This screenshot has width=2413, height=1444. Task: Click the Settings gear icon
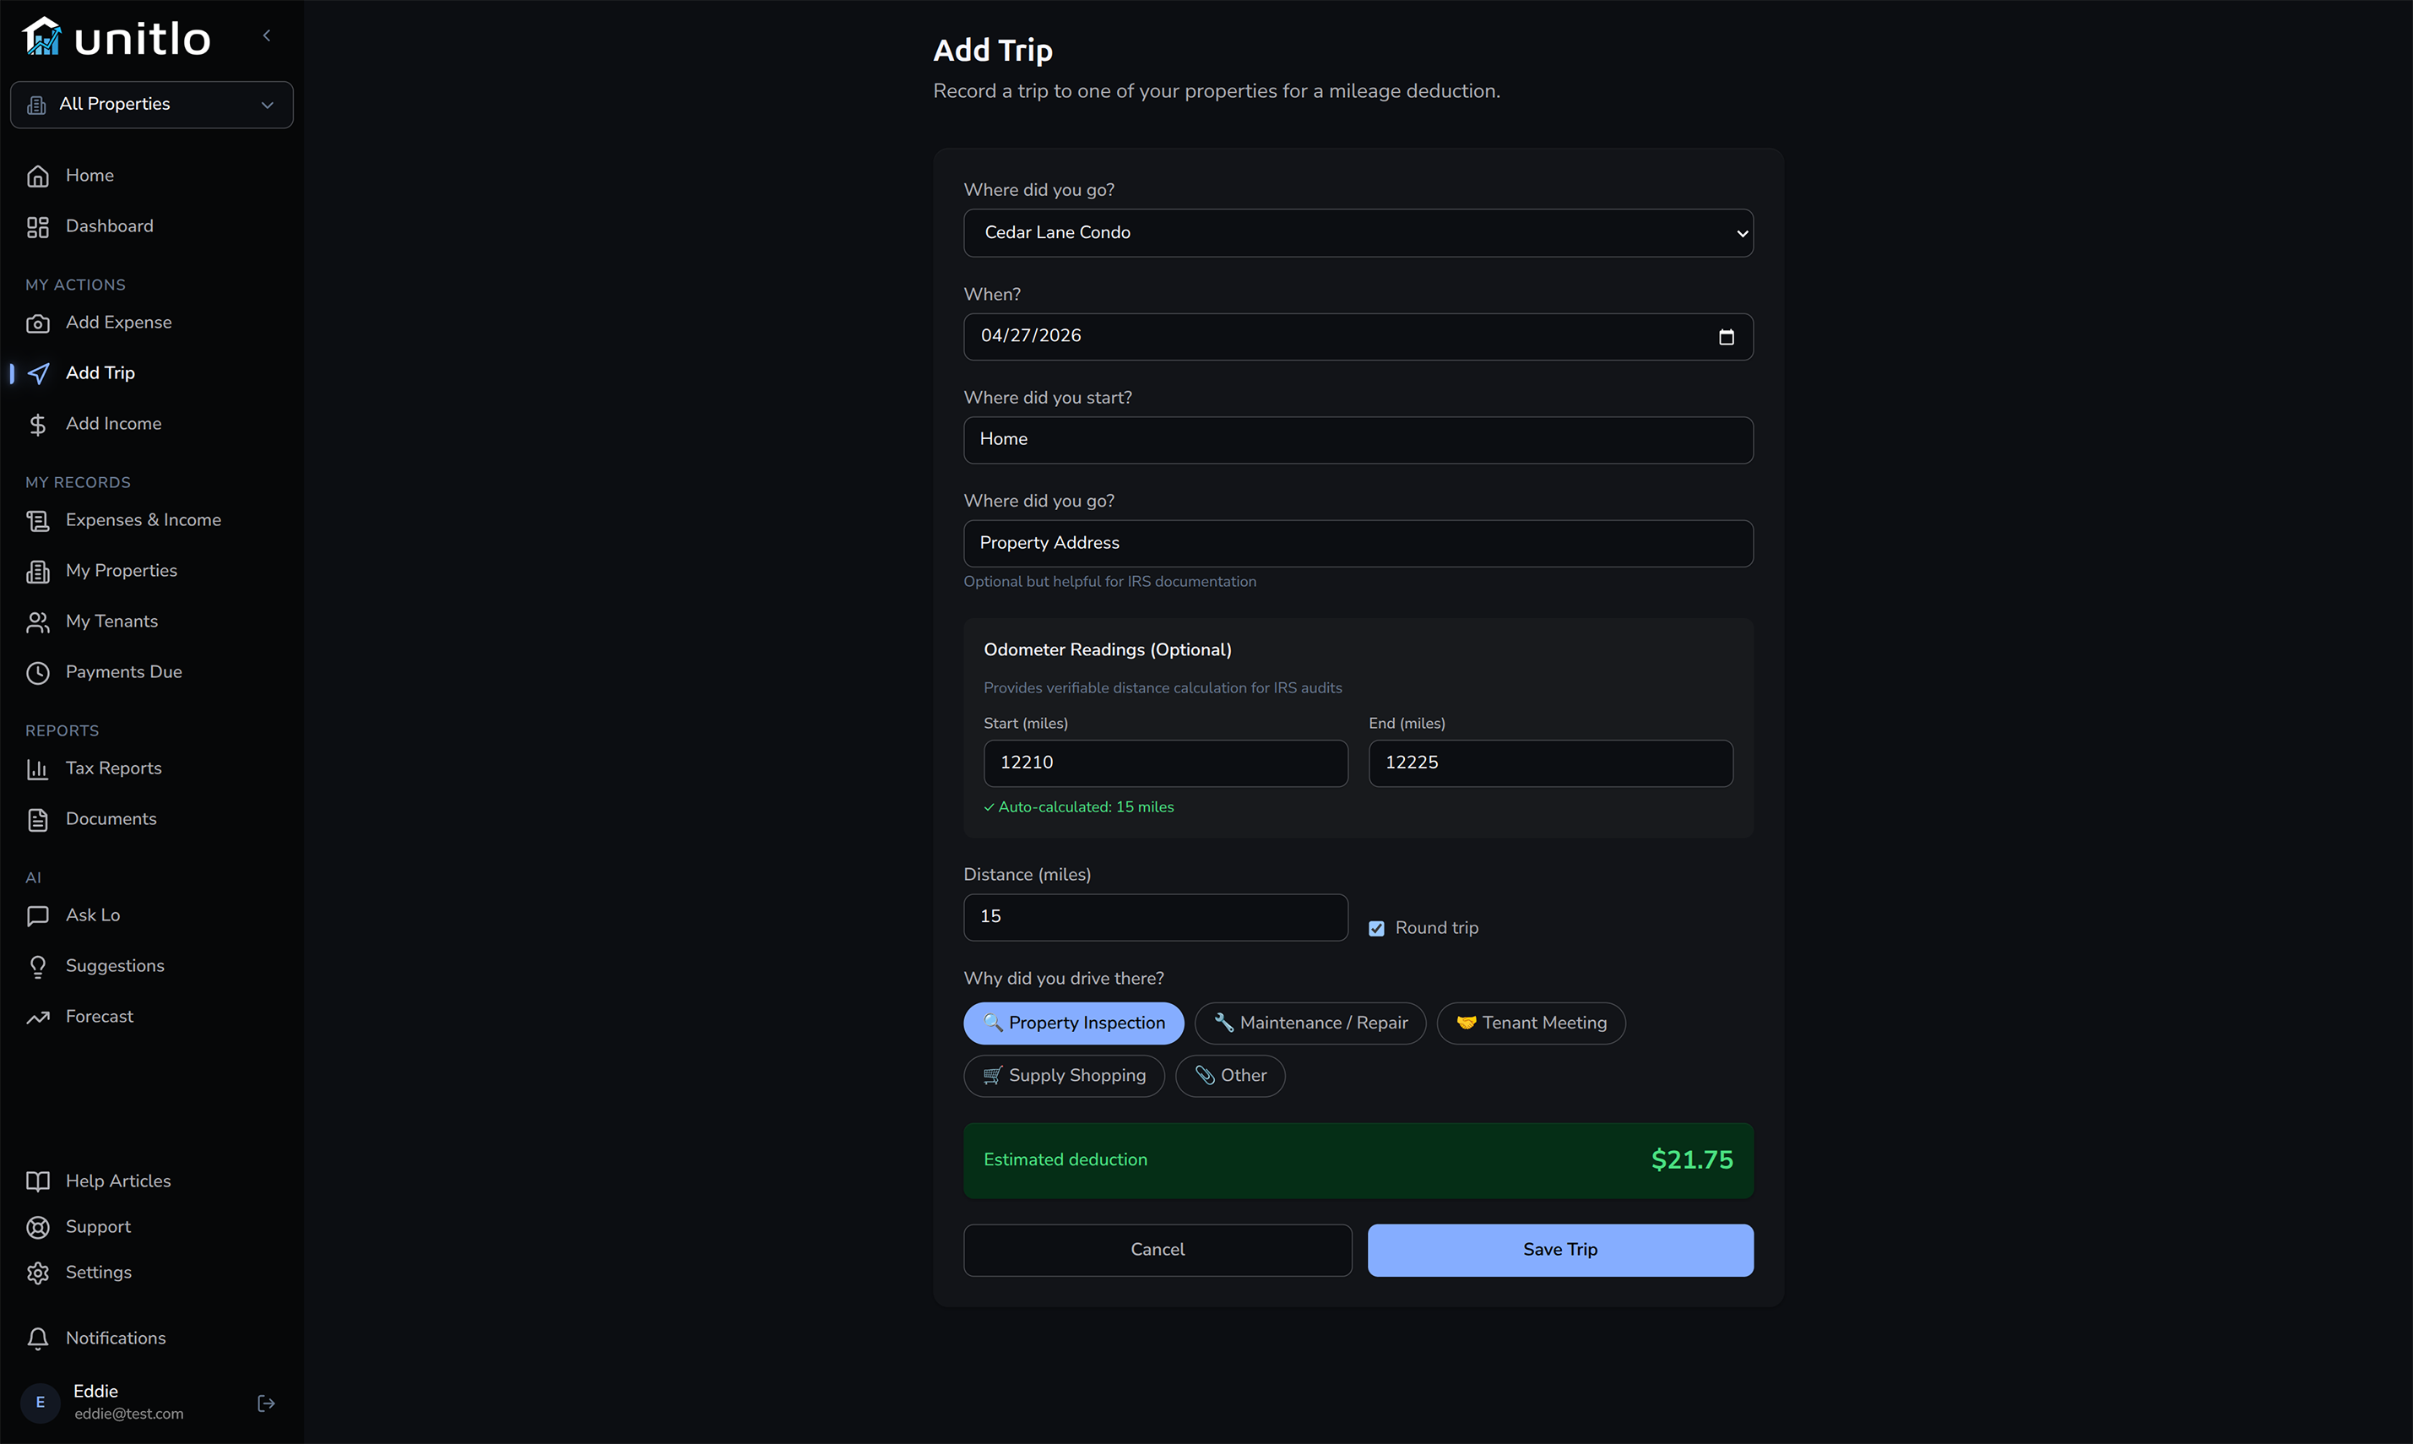click(x=38, y=1273)
